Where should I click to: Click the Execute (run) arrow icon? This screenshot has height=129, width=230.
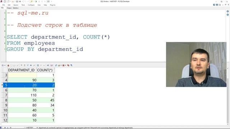coord(36,1)
